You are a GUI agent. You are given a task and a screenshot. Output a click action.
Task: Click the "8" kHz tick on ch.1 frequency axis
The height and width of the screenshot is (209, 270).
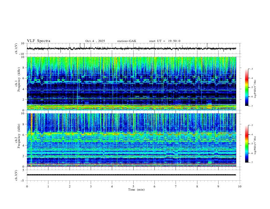[x=24, y=68]
